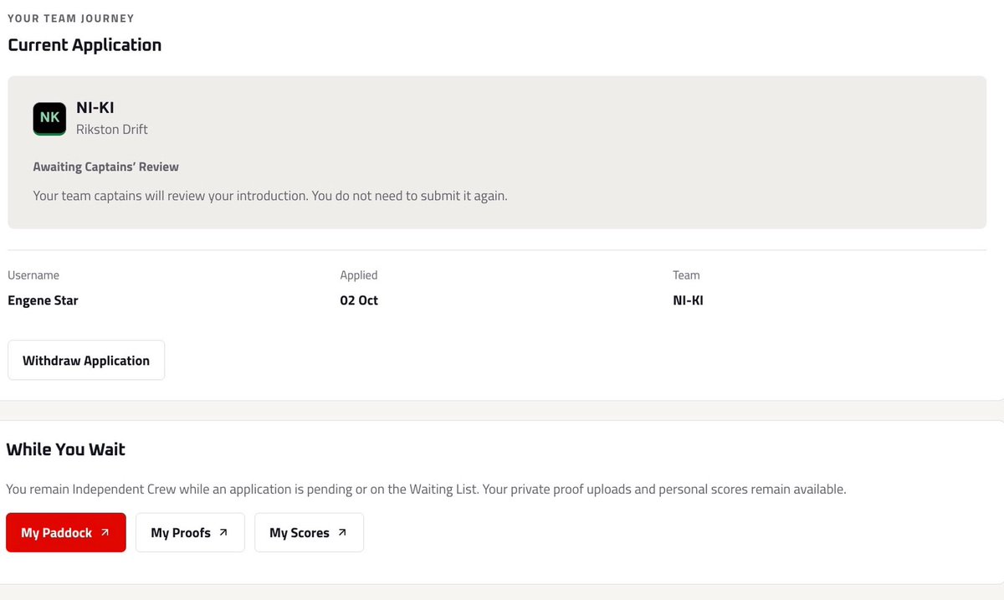Click the NI-KI value under the Team label

tap(688, 300)
